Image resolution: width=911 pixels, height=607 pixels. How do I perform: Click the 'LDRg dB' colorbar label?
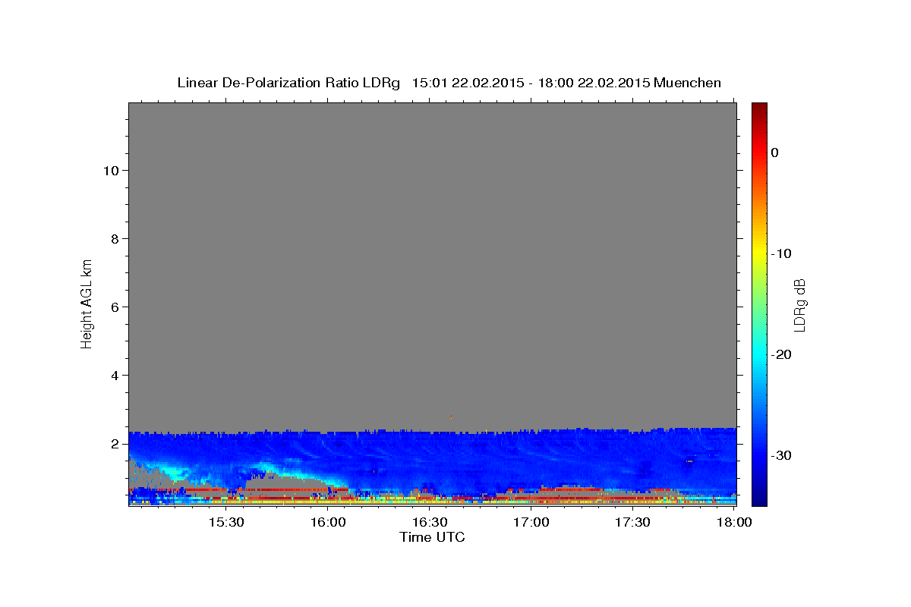pos(799,305)
